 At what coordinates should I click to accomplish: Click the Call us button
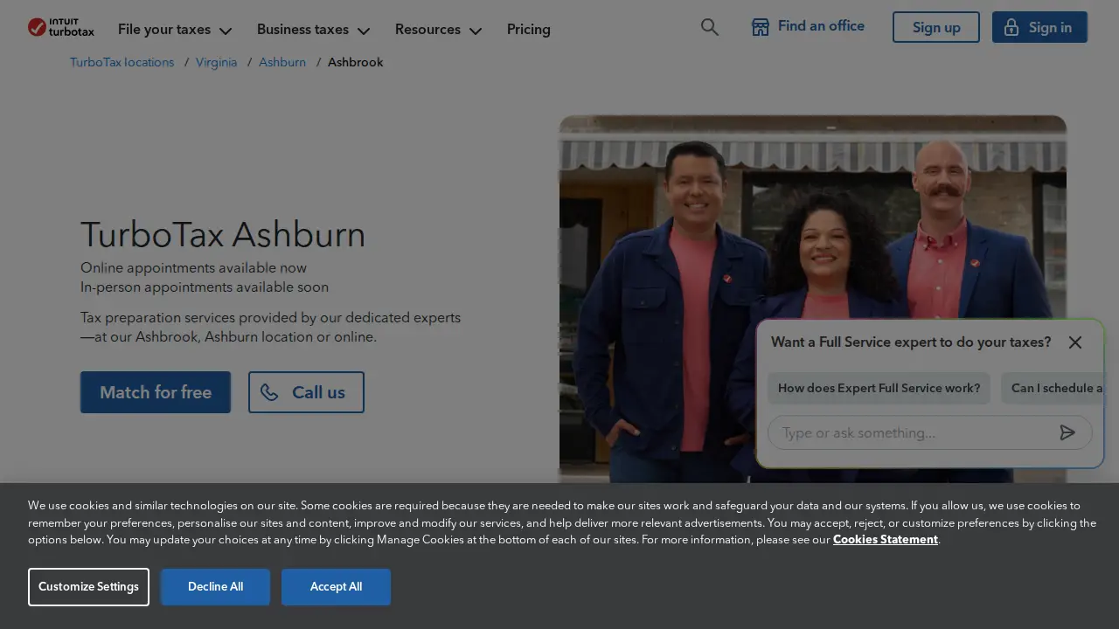click(306, 392)
